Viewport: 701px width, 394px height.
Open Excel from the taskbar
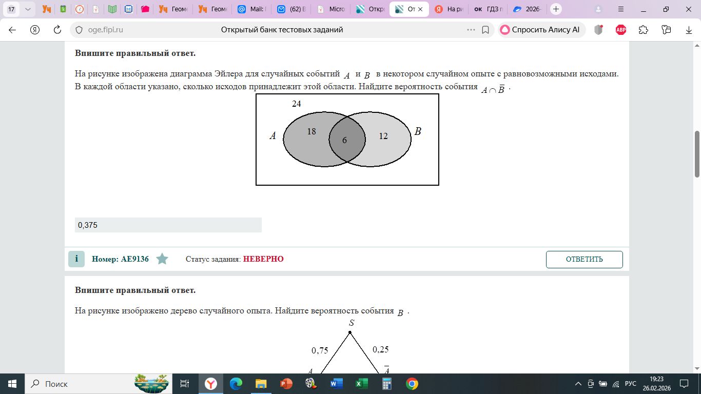361,384
